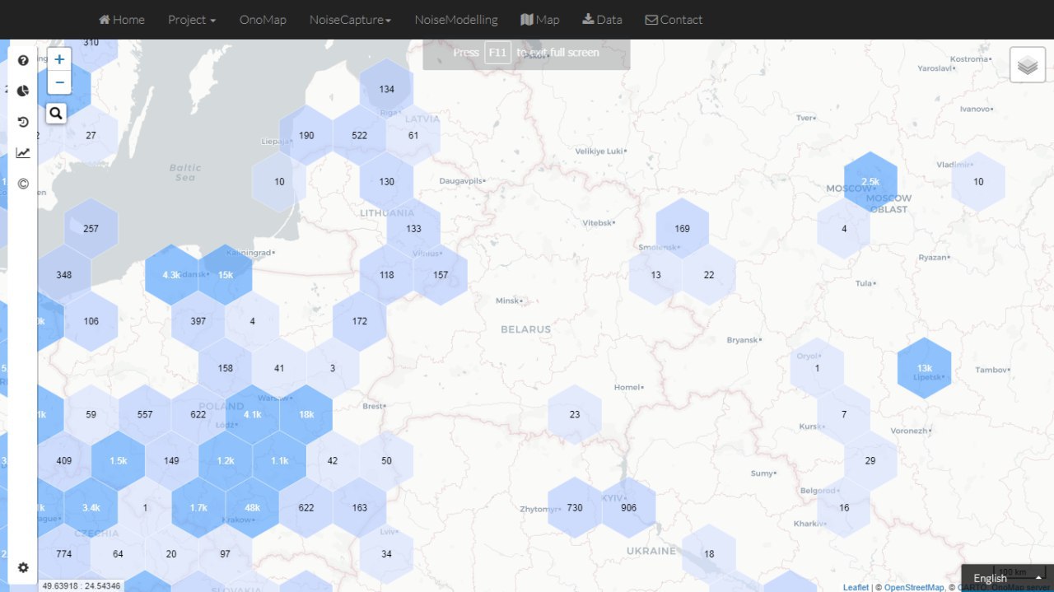Select the 409 hexagon
Screen dimensions: 1054x592
64,461
